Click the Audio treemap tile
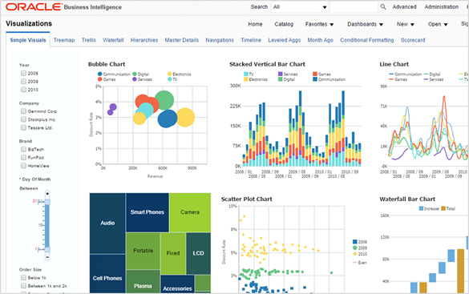The image size is (469, 294). pos(107,224)
